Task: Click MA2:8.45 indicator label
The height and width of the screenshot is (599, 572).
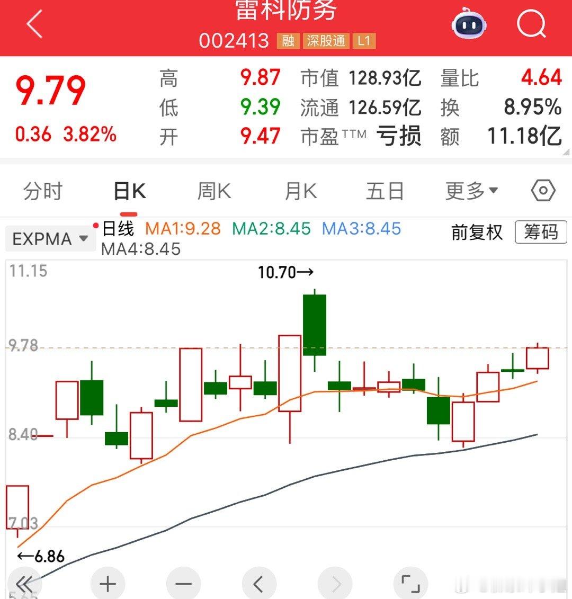Action: (272, 229)
